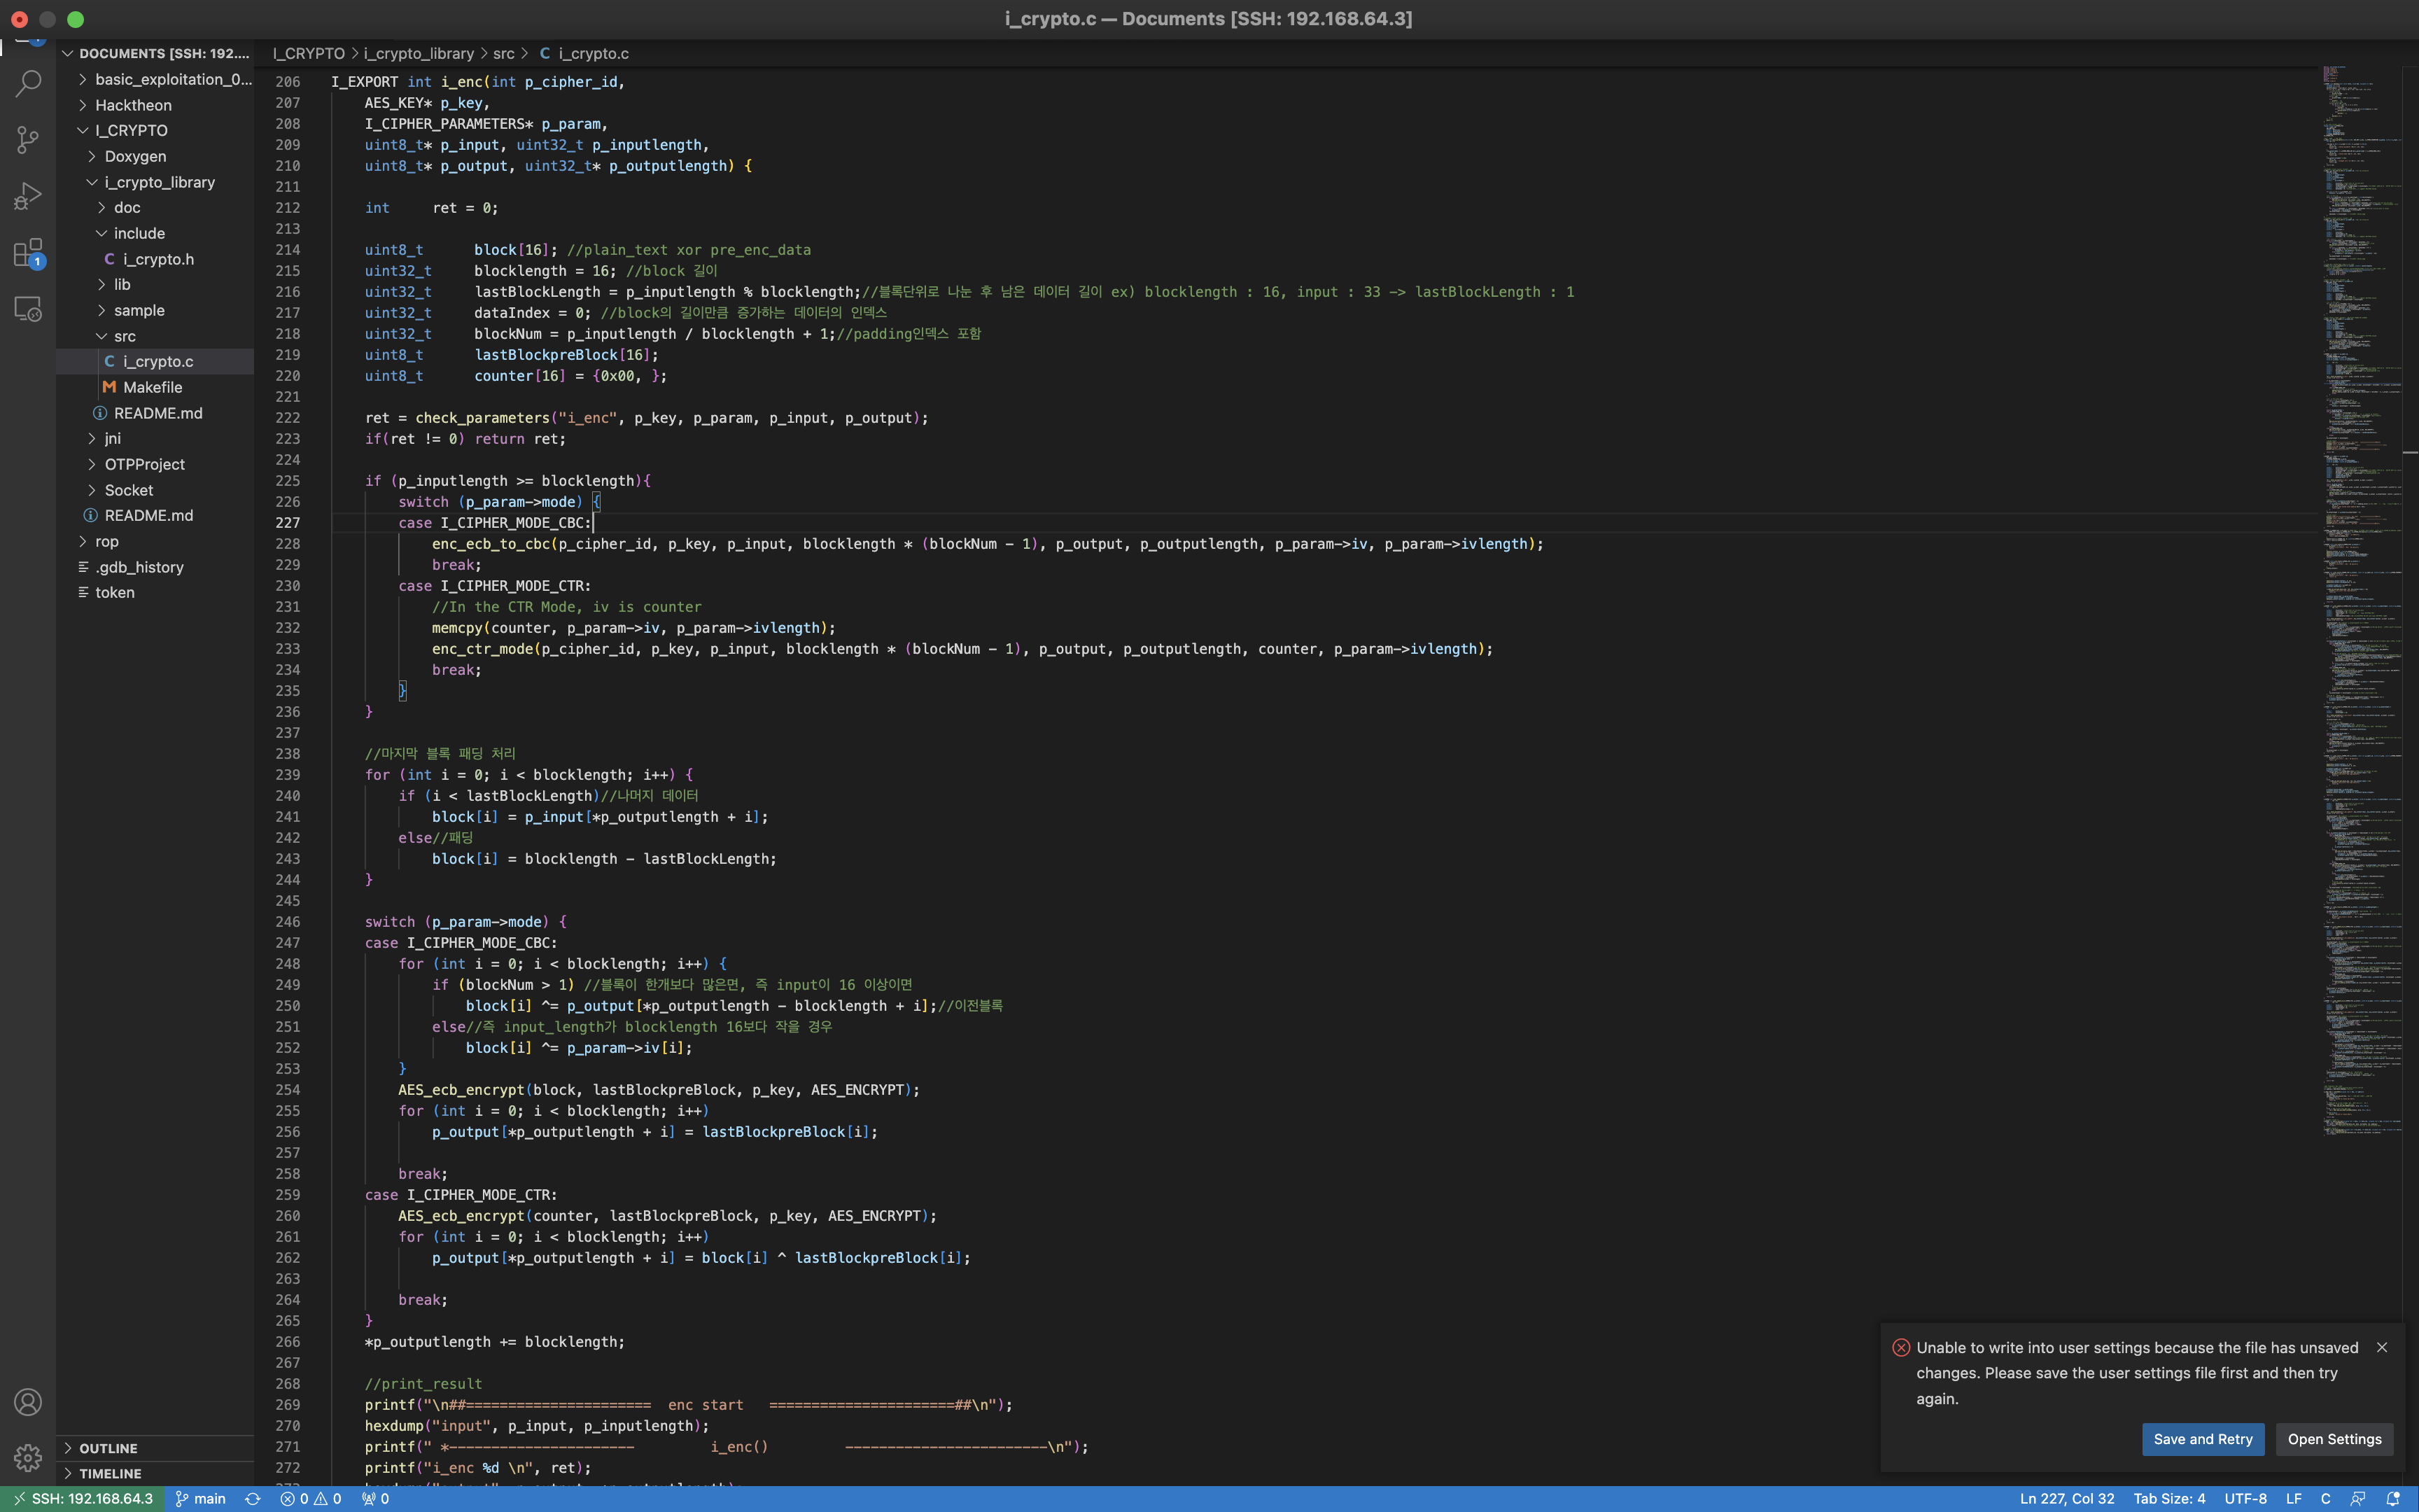Click the synchronize changes icon
Image resolution: width=2419 pixels, height=1512 pixels.
pyautogui.click(x=253, y=1498)
